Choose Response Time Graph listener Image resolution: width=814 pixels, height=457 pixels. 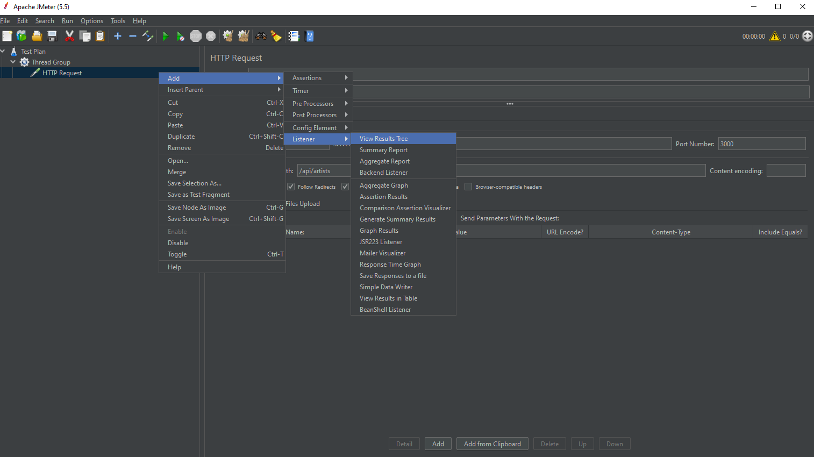(x=403, y=265)
